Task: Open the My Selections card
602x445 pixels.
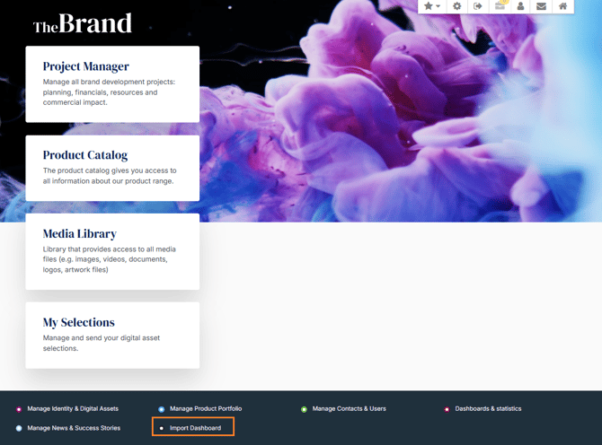Action: (112, 335)
